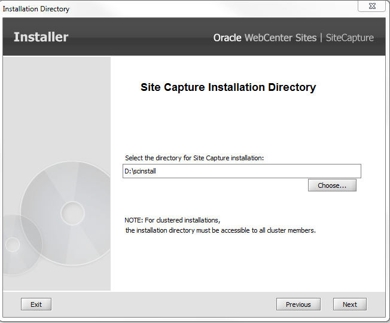The height and width of the screenshot is (323, 390).
Task: Return to the Previous installer step
Action: click(298, 304)
